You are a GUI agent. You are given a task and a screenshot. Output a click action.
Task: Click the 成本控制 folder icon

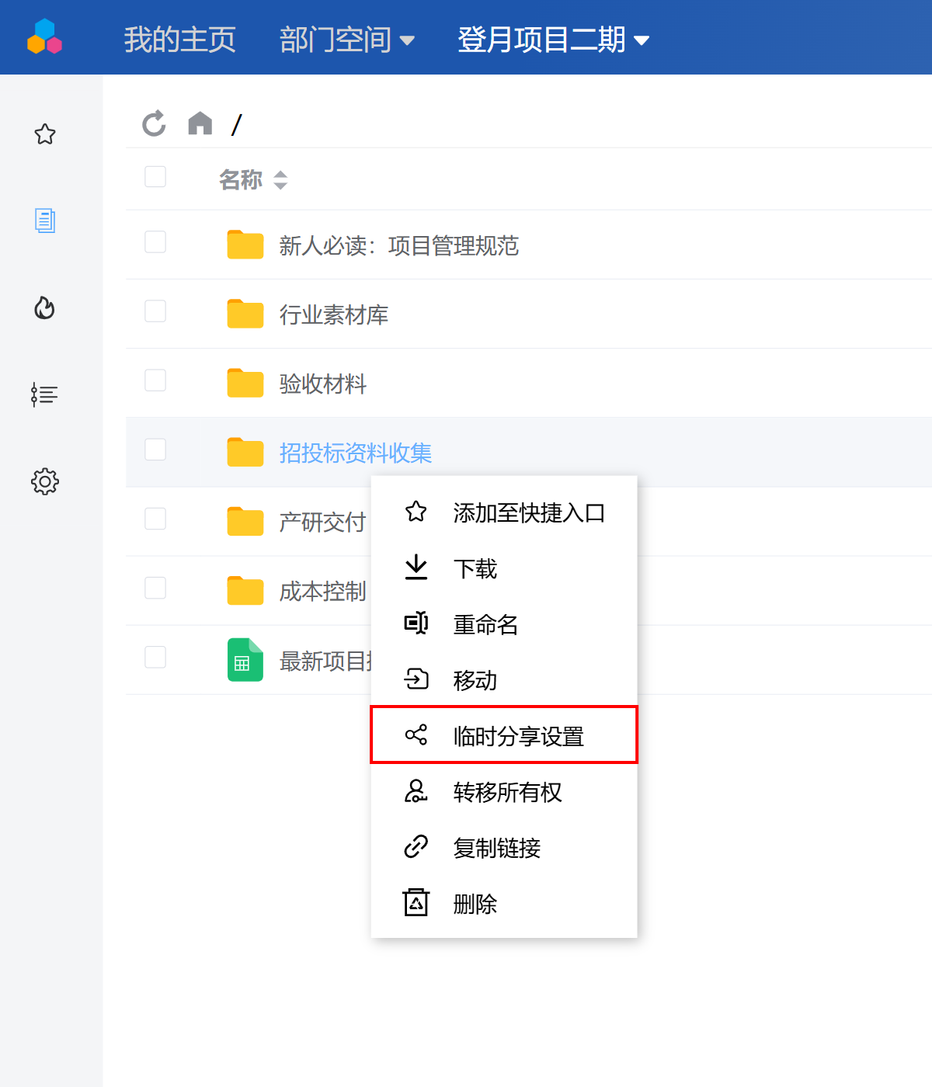pos(245,590)
